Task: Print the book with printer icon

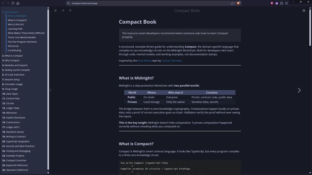Action: pos(304,11)
